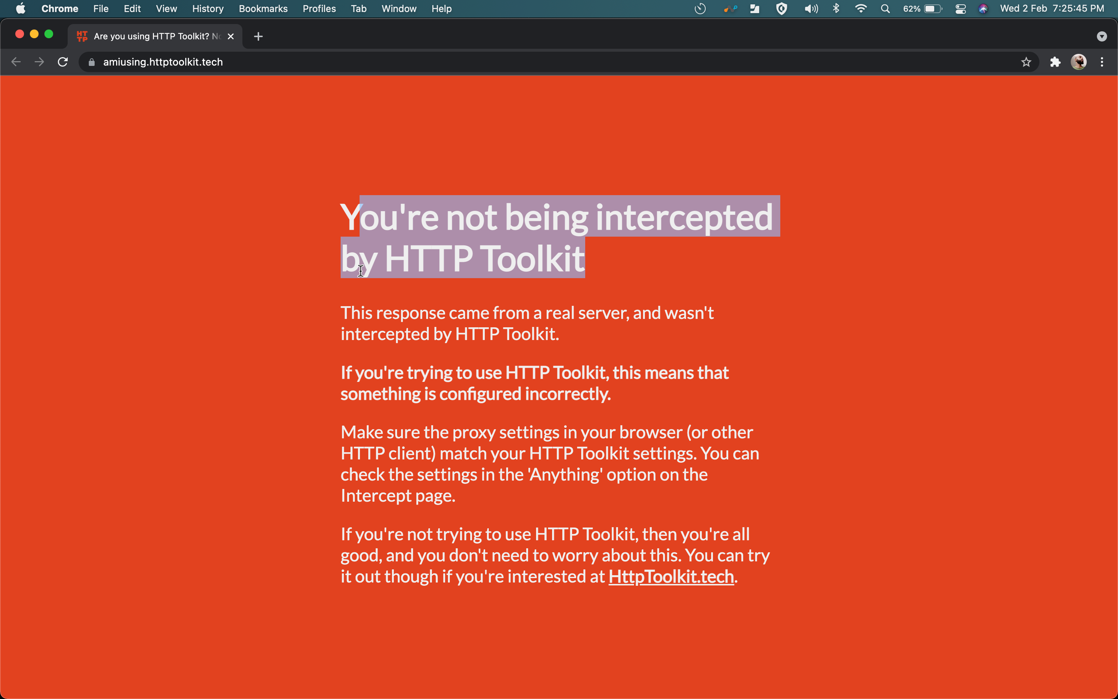This screenshot has width=1118, height=699.
Task: Open Chrome's three-dot menu
Action: tap(1102, 62)
